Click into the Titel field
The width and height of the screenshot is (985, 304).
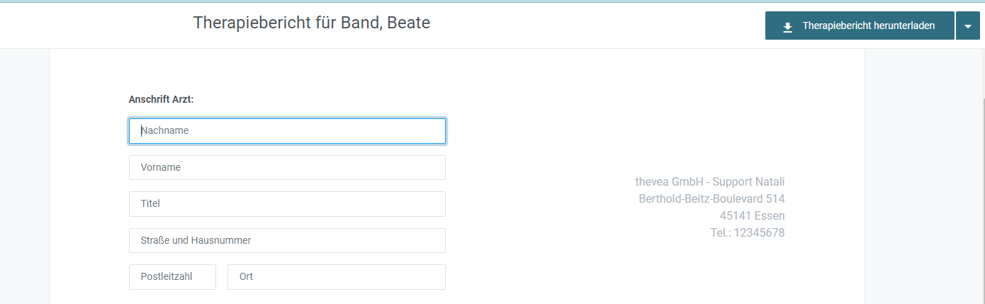287,204
